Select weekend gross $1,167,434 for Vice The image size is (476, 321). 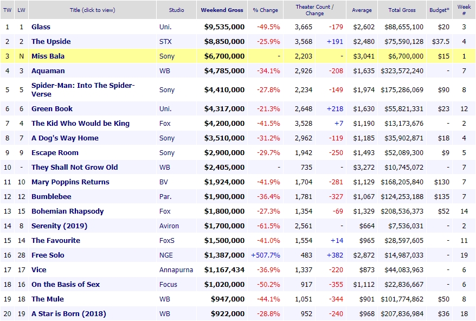pyautogui.click(x=224, y=269)
